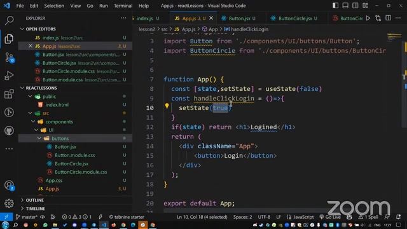Click Go Live in status bar

tap(330, 217)
